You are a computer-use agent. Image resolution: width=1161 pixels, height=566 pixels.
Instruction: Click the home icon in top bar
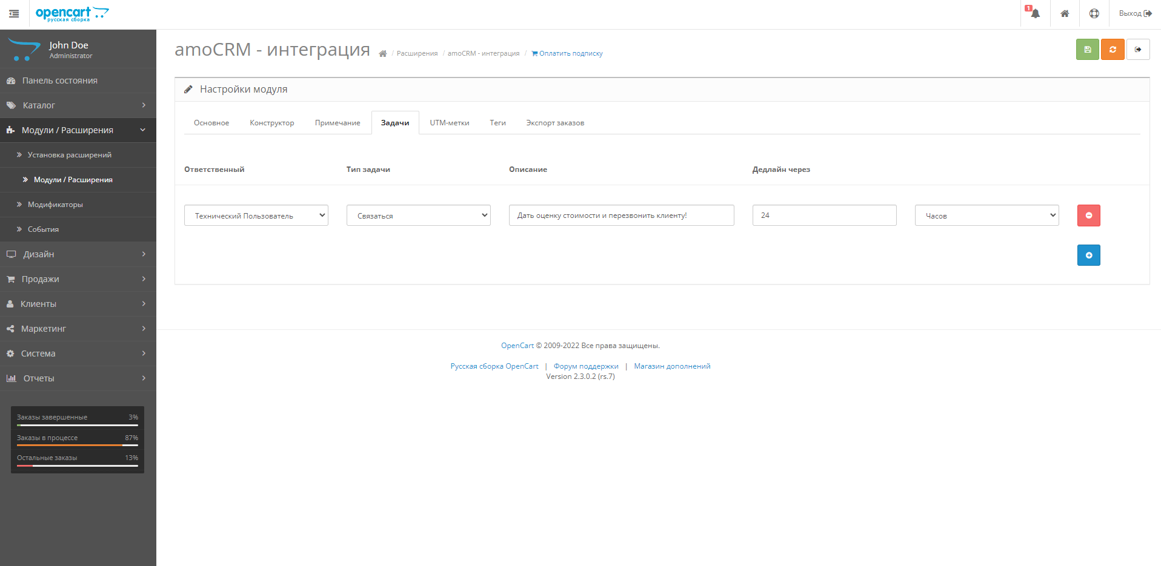click(x=1065, y=13)
